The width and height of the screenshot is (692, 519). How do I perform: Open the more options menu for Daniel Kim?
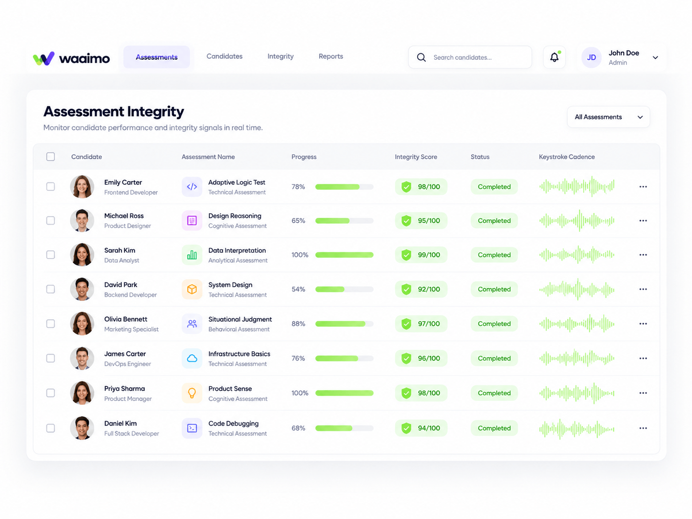click(643, 428)
